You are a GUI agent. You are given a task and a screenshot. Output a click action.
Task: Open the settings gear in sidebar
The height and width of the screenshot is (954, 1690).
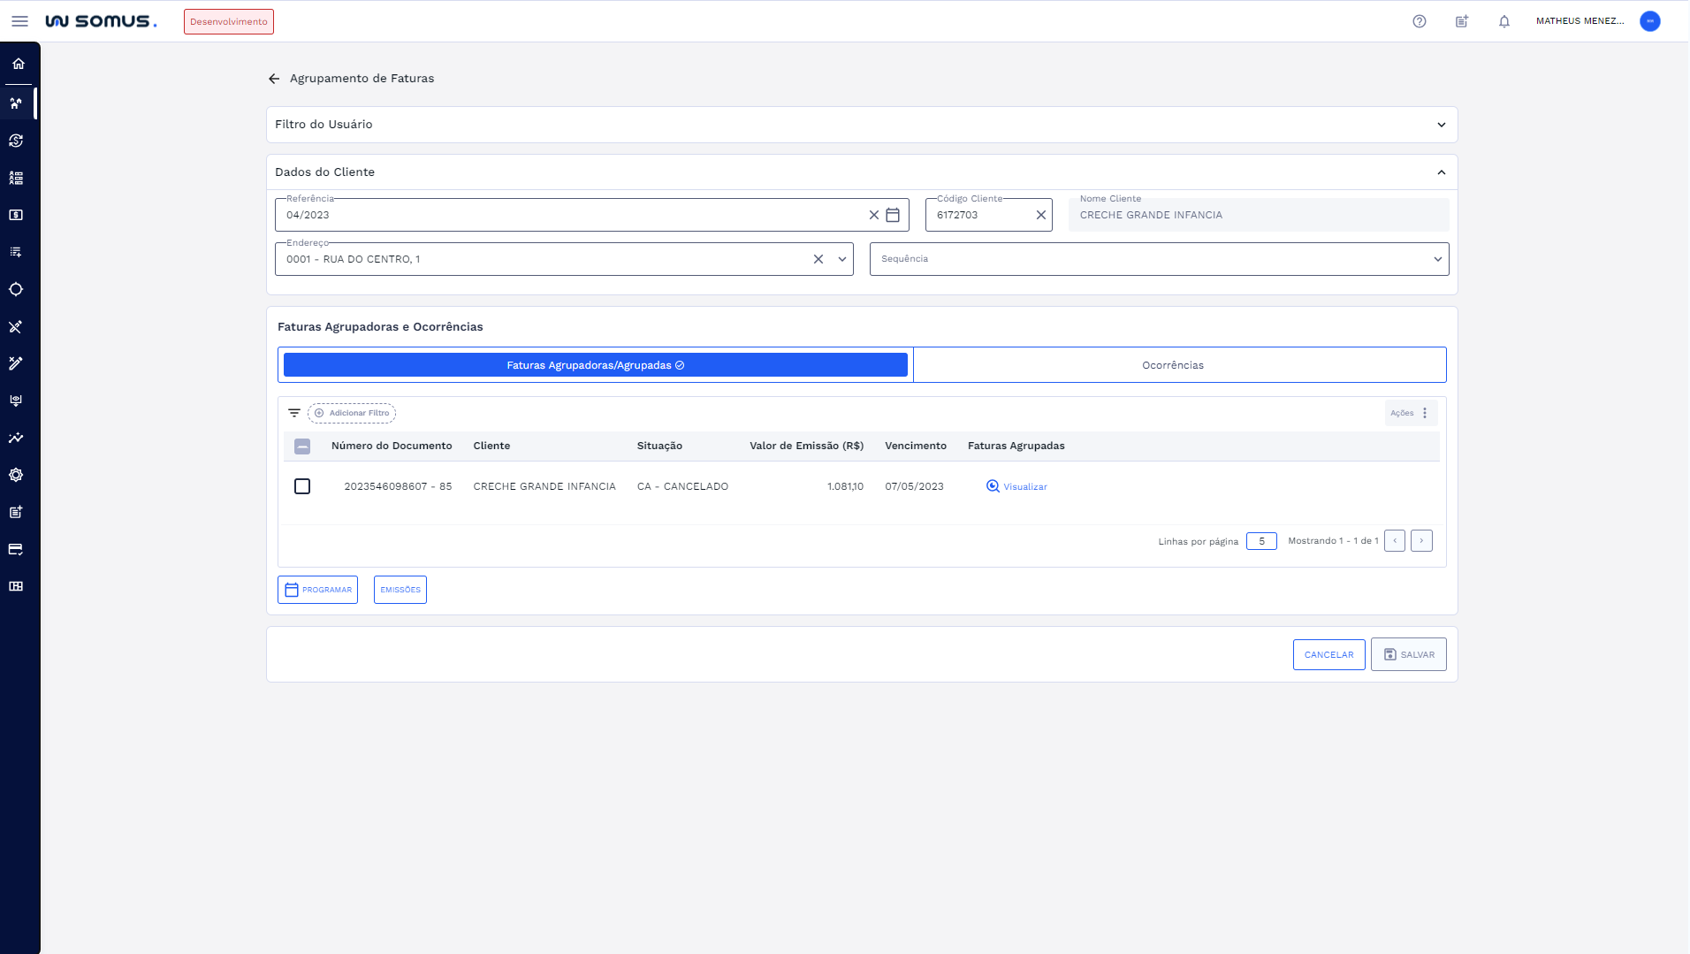[16, 475]
